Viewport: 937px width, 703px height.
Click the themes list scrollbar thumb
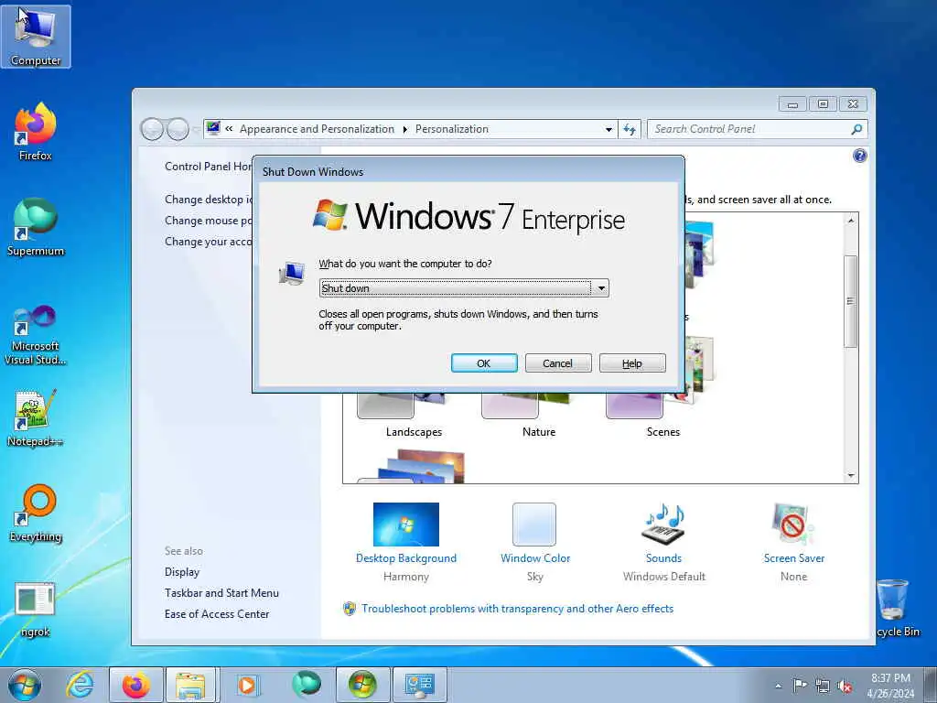tap(851, 301)
